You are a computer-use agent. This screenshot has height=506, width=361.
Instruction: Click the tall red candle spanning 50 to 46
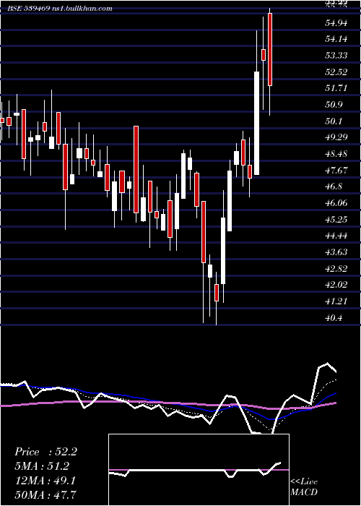pos(136,169)
